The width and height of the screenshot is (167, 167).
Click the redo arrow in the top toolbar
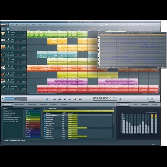click(115, 25)
